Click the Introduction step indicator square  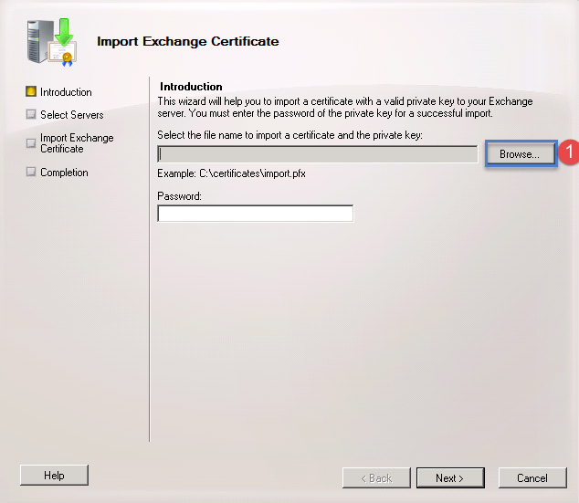(31, 91)
